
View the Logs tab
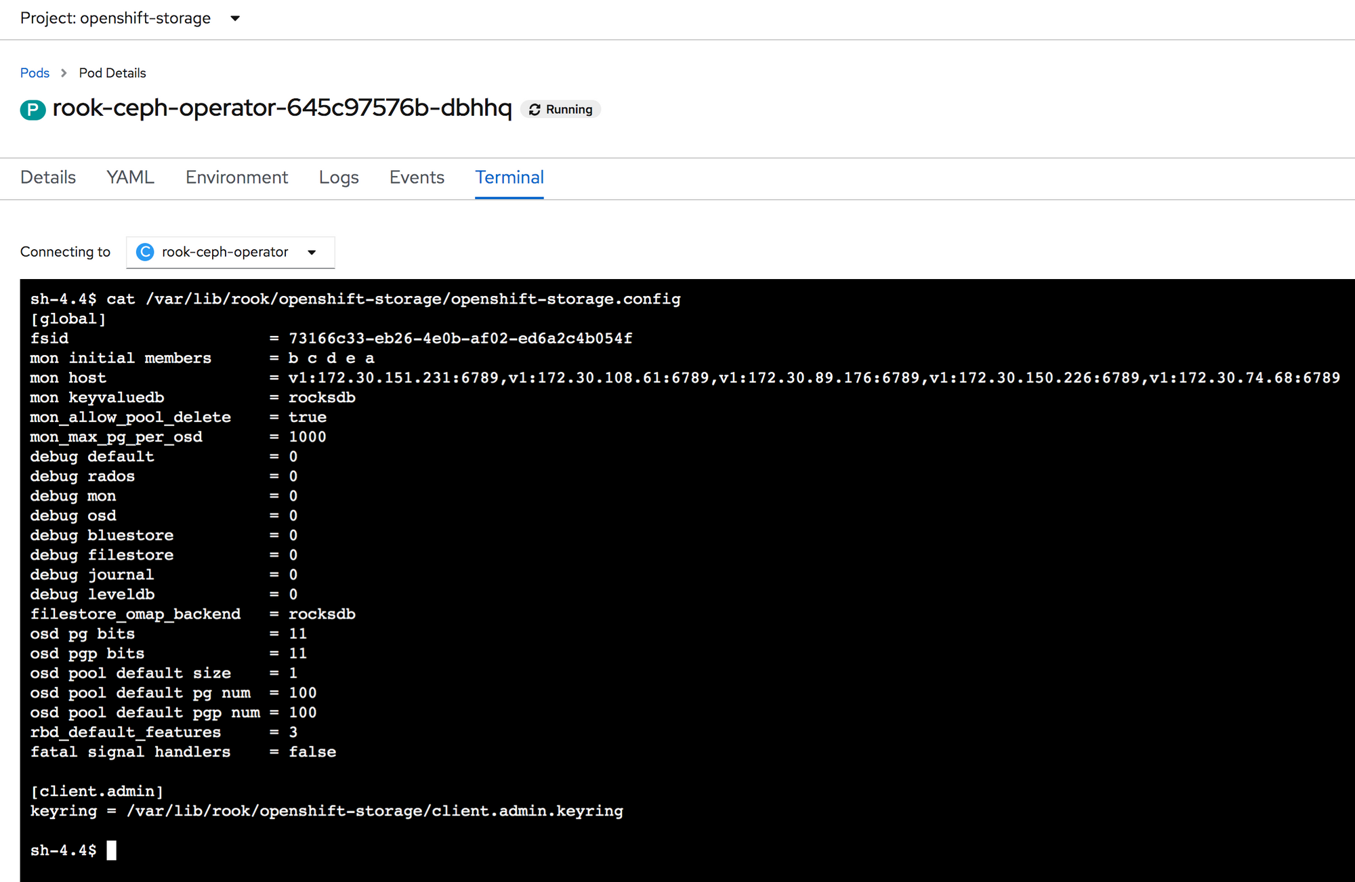339,177
